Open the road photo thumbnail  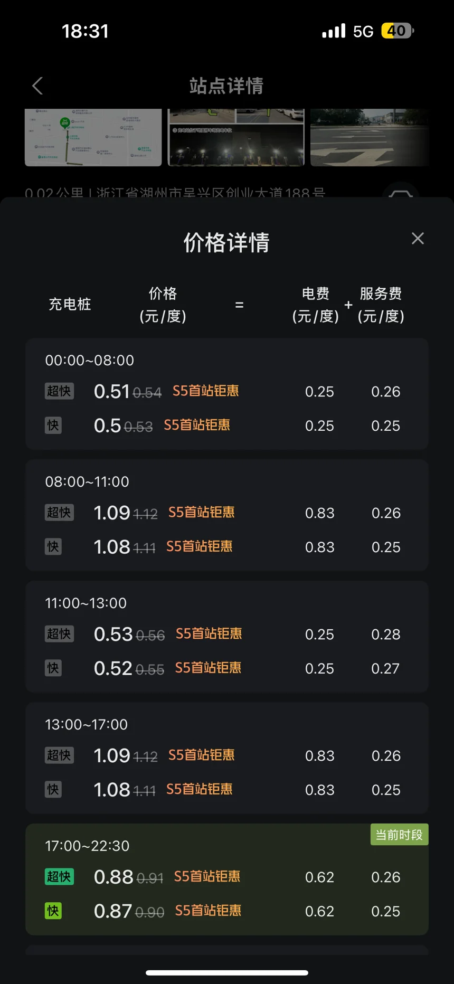(x=368, y=137)
